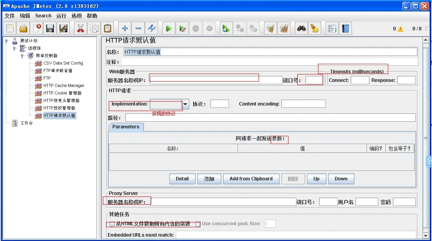Open the 帮助 menu
This screenshot has height=241, width=432.
coord(92,16)
